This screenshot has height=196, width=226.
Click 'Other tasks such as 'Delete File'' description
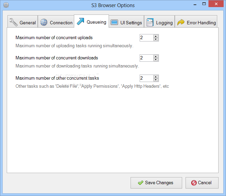pos(92,86)
